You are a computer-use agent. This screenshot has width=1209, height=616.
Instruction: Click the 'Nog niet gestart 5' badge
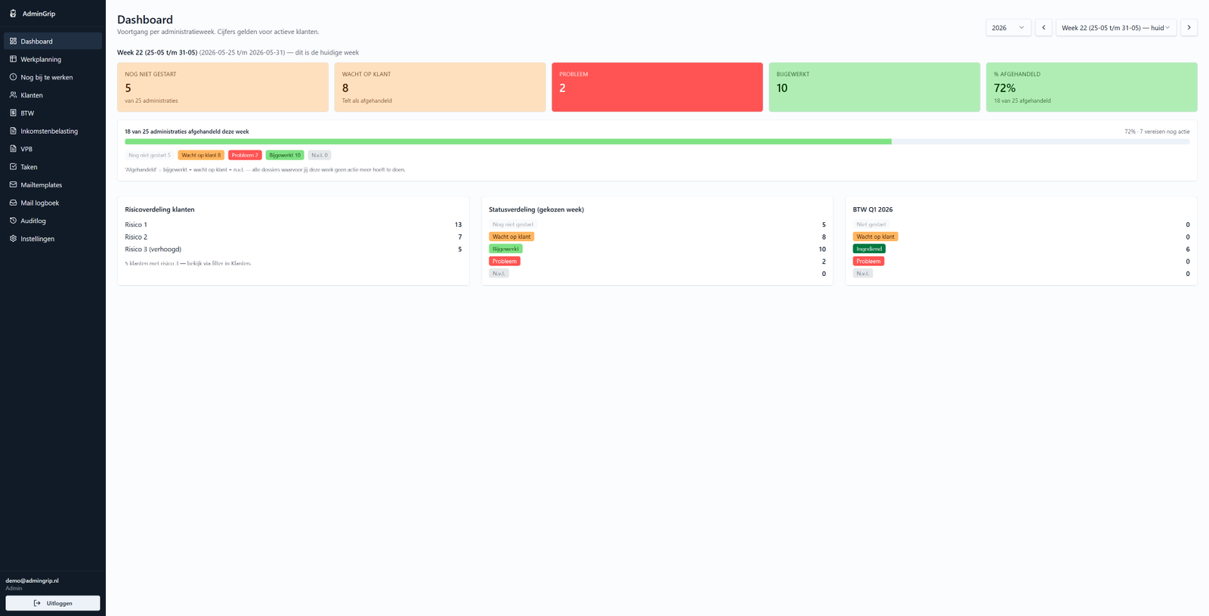coord(150,155)
